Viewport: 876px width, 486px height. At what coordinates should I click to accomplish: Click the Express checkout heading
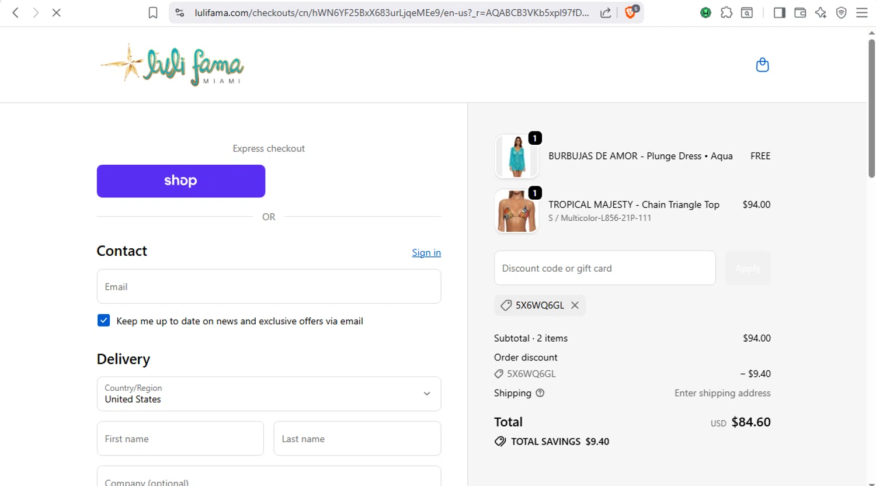(269, 148)
